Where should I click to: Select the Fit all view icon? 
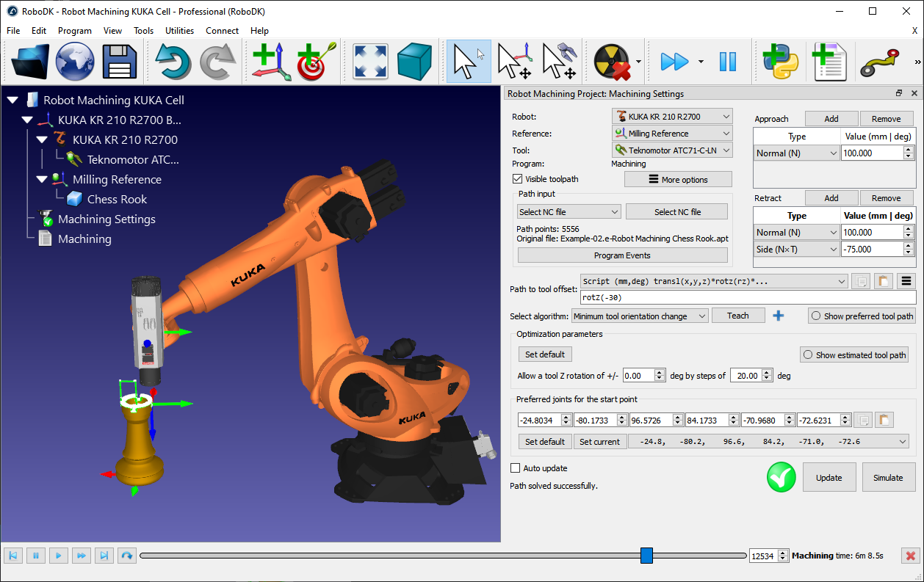pyautogui.click(x=370, y=62)
